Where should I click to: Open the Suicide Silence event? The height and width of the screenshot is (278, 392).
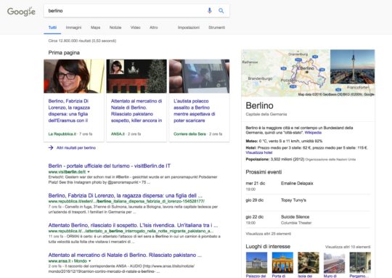pos(295,217)
